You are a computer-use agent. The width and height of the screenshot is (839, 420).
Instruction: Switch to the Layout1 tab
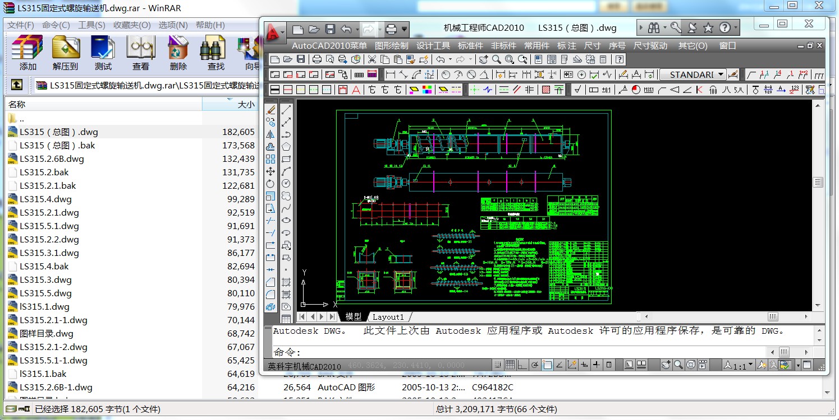coord(388,317)
